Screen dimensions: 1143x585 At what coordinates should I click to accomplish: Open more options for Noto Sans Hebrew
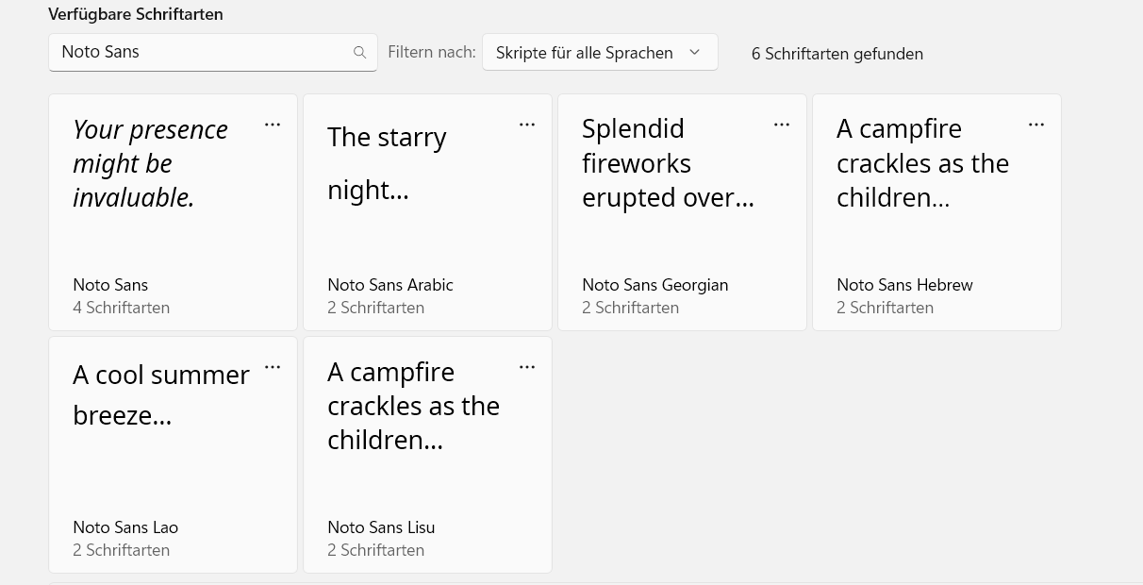coord(1036,125)
